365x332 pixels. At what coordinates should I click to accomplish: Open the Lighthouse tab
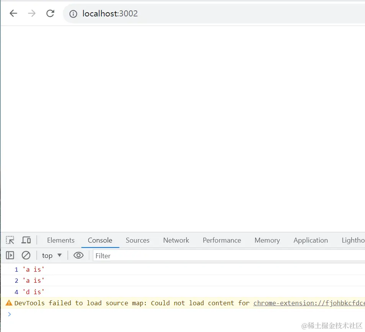click(x=353, y=240)
